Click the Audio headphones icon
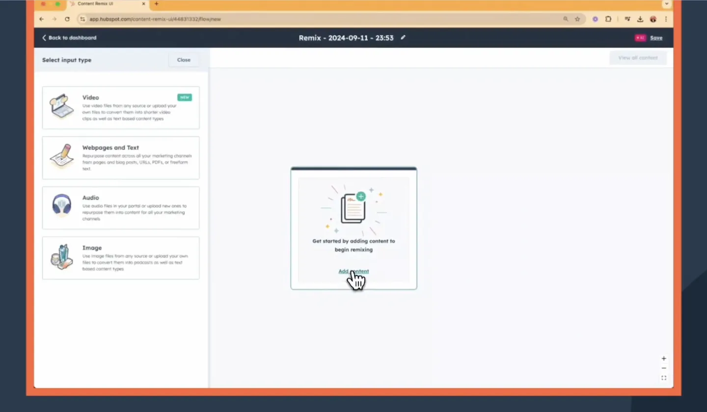707x412 pixels. click(x=62, y=205)
